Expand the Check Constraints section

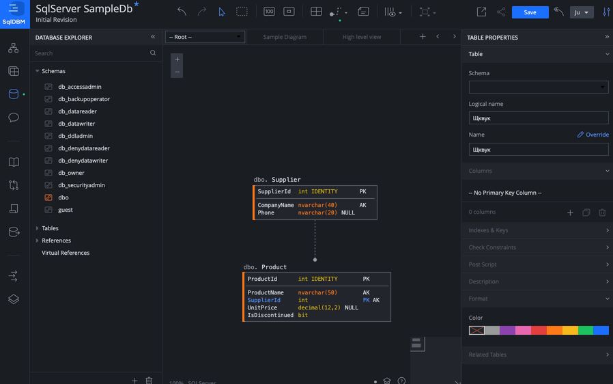(537, 247)
